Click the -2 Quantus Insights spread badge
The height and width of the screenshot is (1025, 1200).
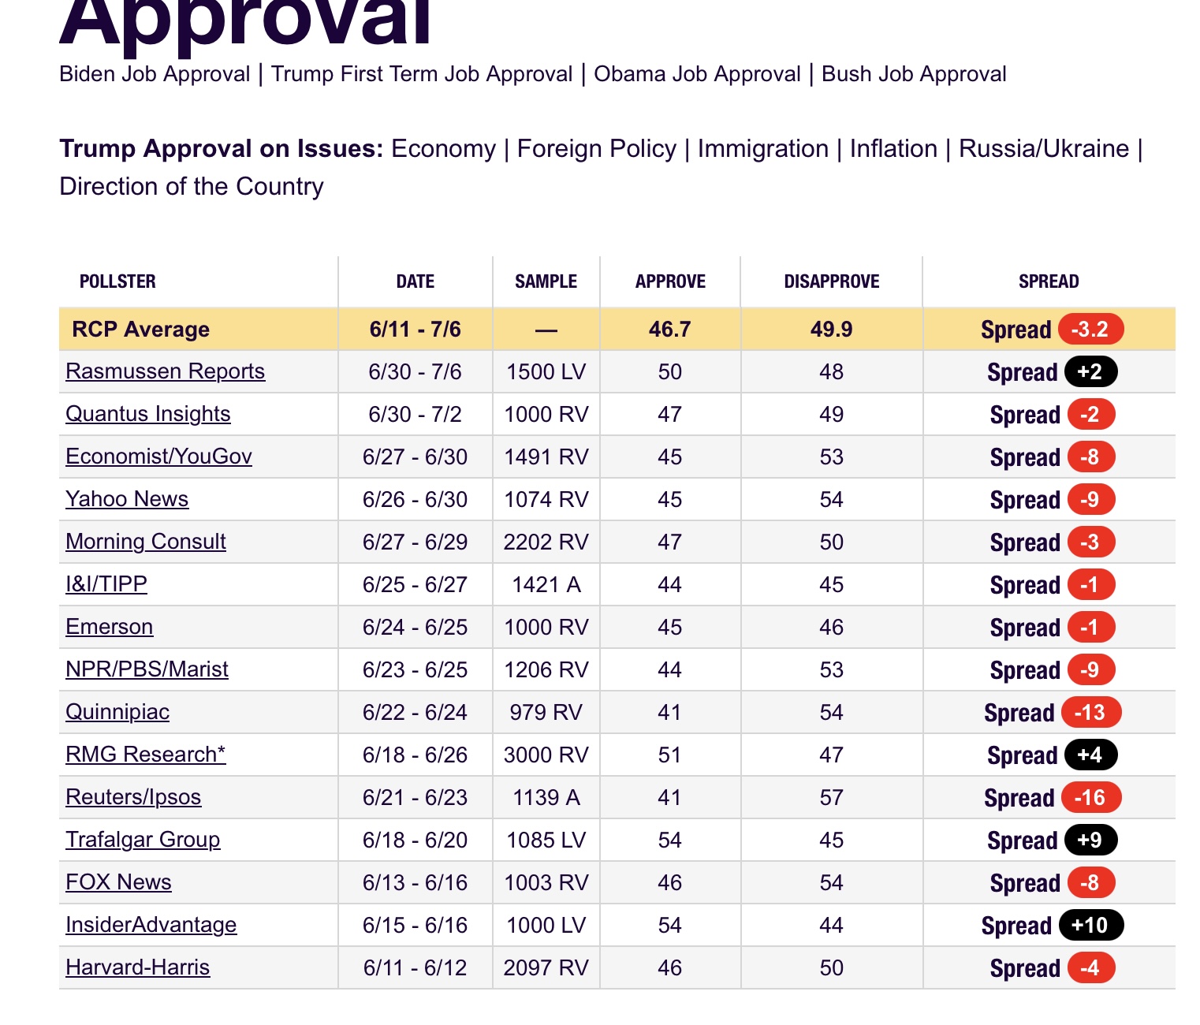point(1090,414)
